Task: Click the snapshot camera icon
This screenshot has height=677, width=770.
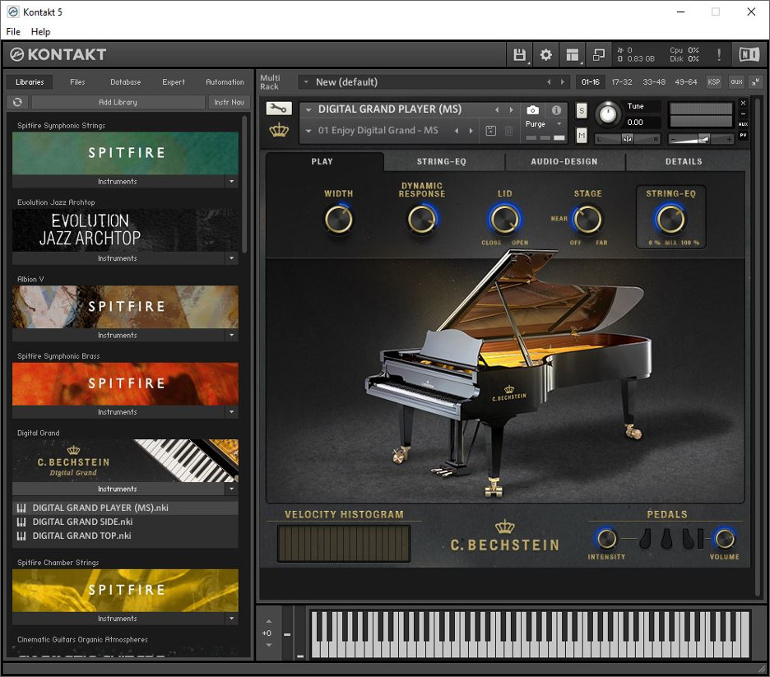Action: (x=532, y=110)
